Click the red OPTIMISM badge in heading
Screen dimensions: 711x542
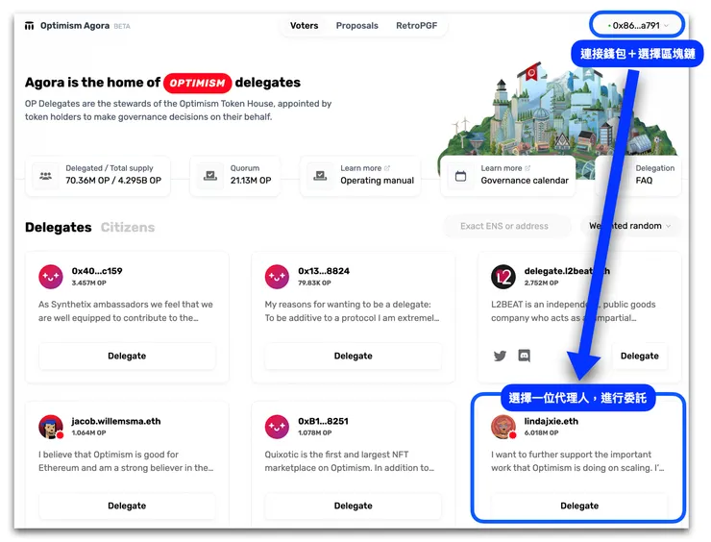(197, 83)
